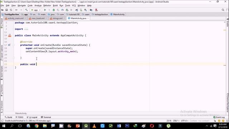
Task: Expand the collapsed import statement
Action: click(26, 29)
